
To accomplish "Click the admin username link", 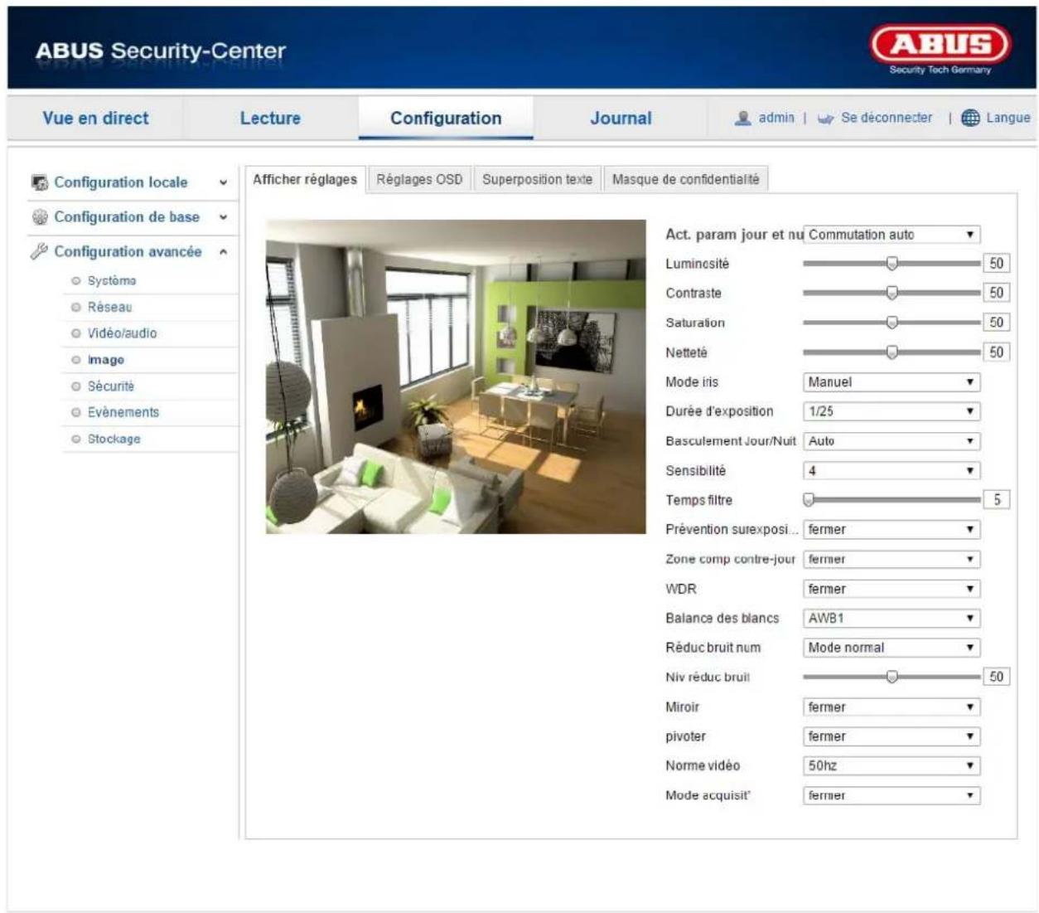I will 776,118.
